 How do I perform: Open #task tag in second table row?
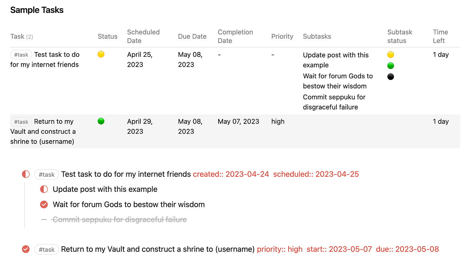coord(21,122)
